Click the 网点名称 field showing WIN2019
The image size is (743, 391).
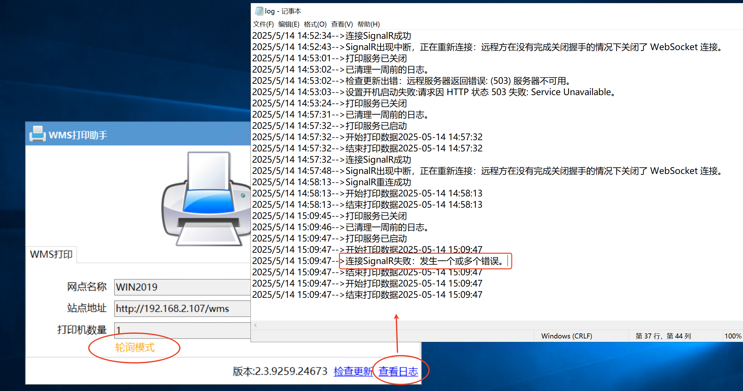[x=183, y=287]
